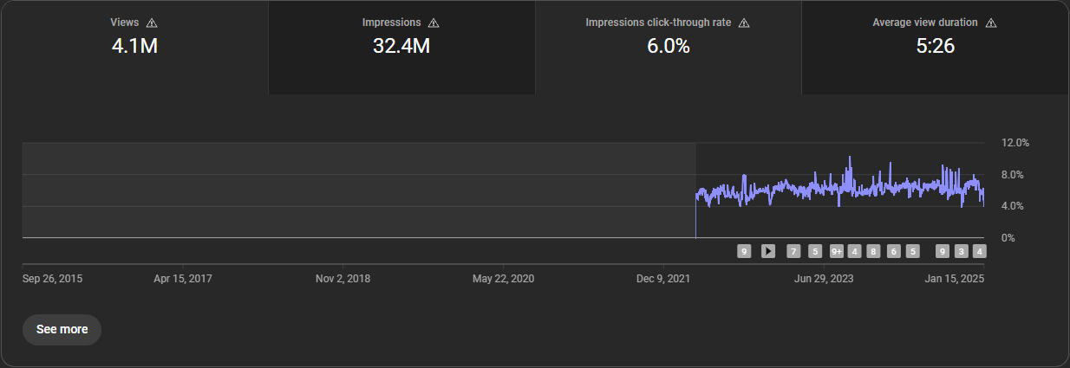Image resolution: width=1070 pixels, height=368 pixels.
Task: Switch to the Impressions metric tab
Action: pos(401,48)
